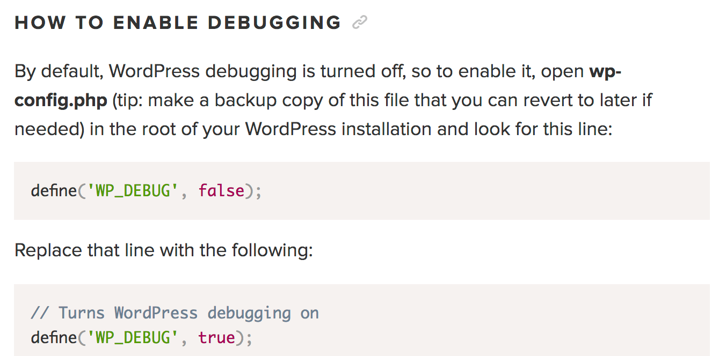Click the first "define" function name
This screenshot has height=356, width=726.
tap(54, 190)
